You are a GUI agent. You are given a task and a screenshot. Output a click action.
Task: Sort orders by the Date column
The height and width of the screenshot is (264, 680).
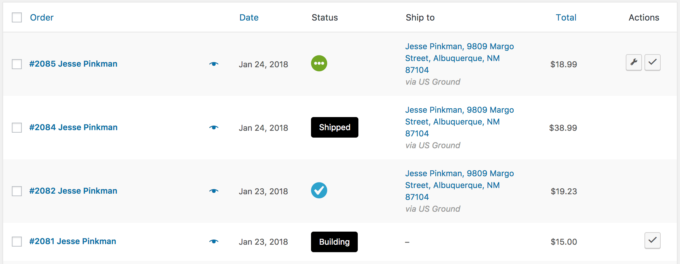tap(249, 17)
